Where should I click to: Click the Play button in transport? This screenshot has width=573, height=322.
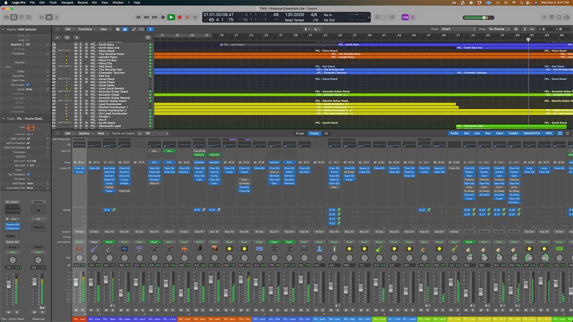pos(171,17)
